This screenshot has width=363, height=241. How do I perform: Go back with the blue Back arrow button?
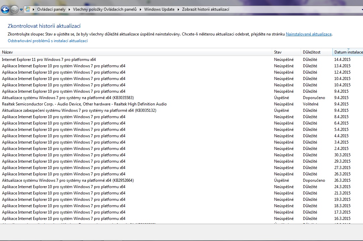(5, 9)
